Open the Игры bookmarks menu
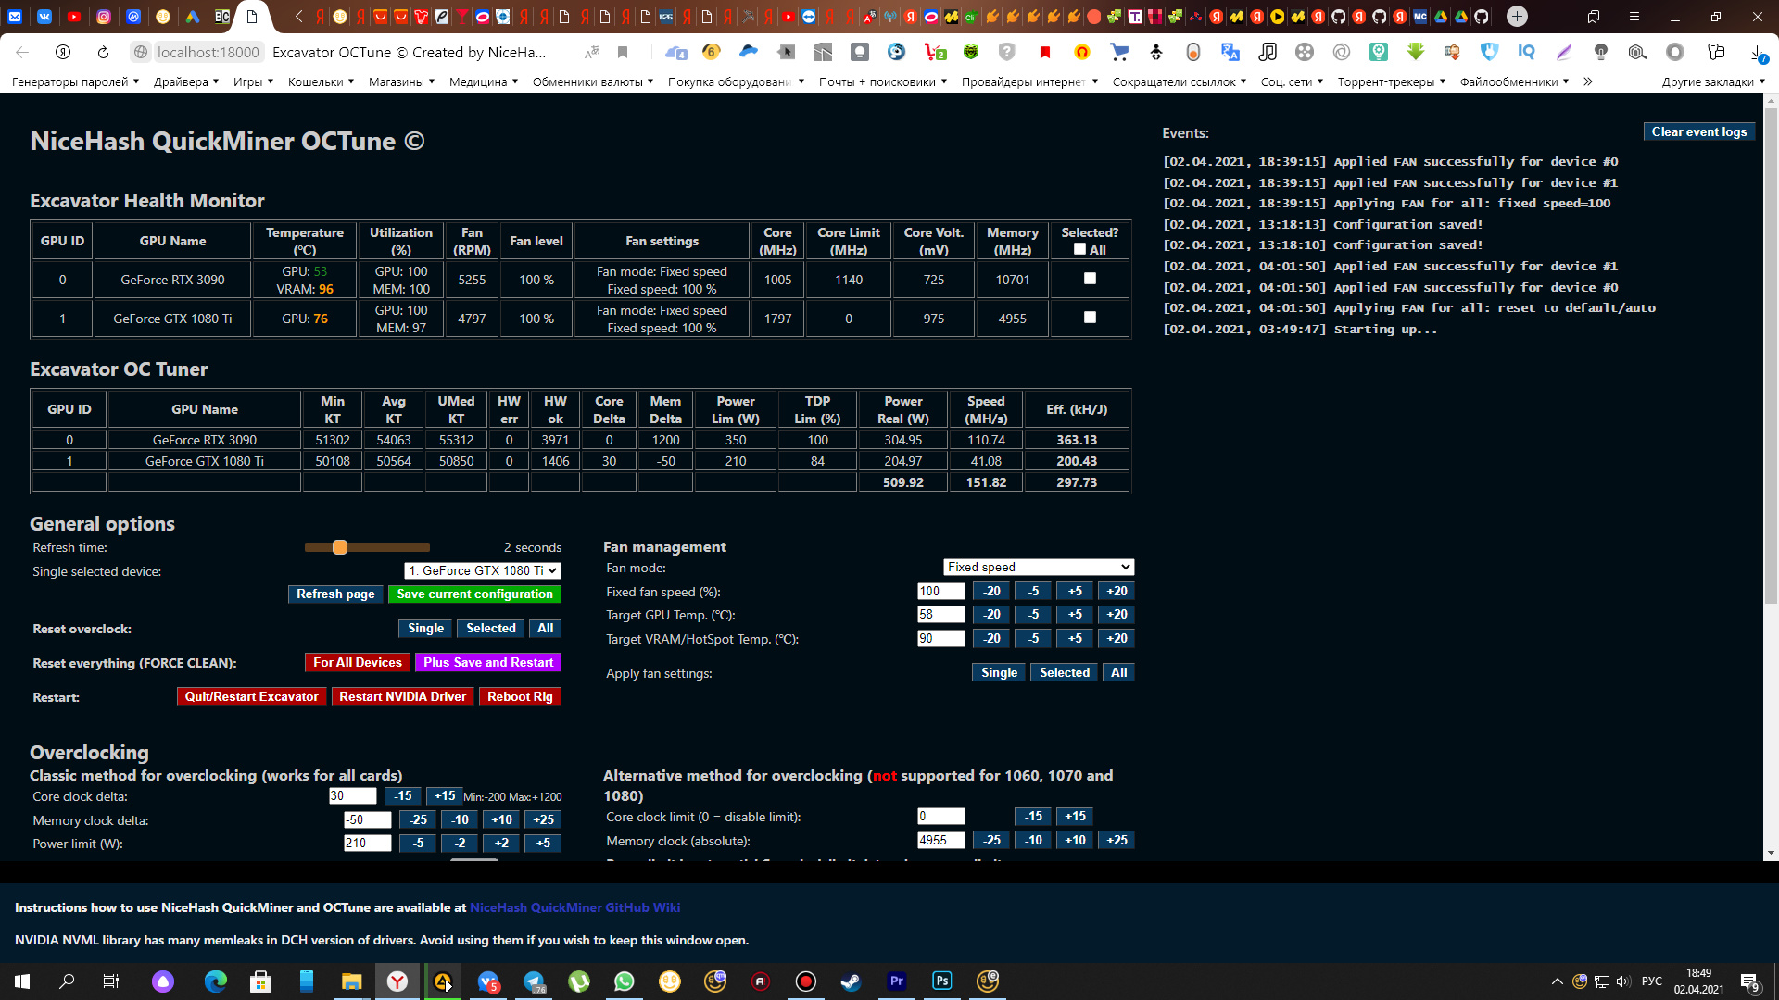 250,81
